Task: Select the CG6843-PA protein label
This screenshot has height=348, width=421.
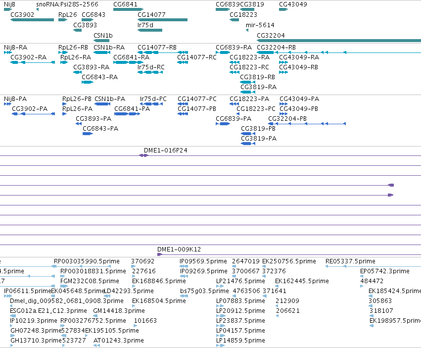Action: click(100, 129)
